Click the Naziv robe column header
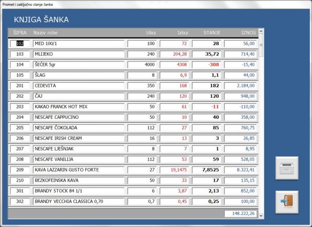This screenshot has height=227, width=312. tap(45, 33)
